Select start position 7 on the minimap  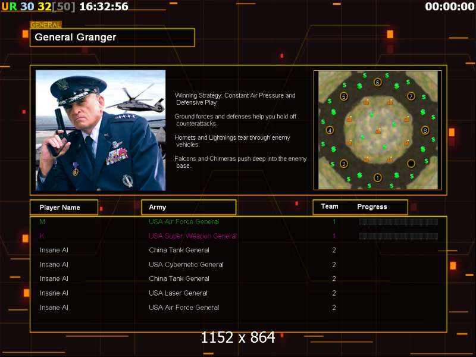(411, 96)
